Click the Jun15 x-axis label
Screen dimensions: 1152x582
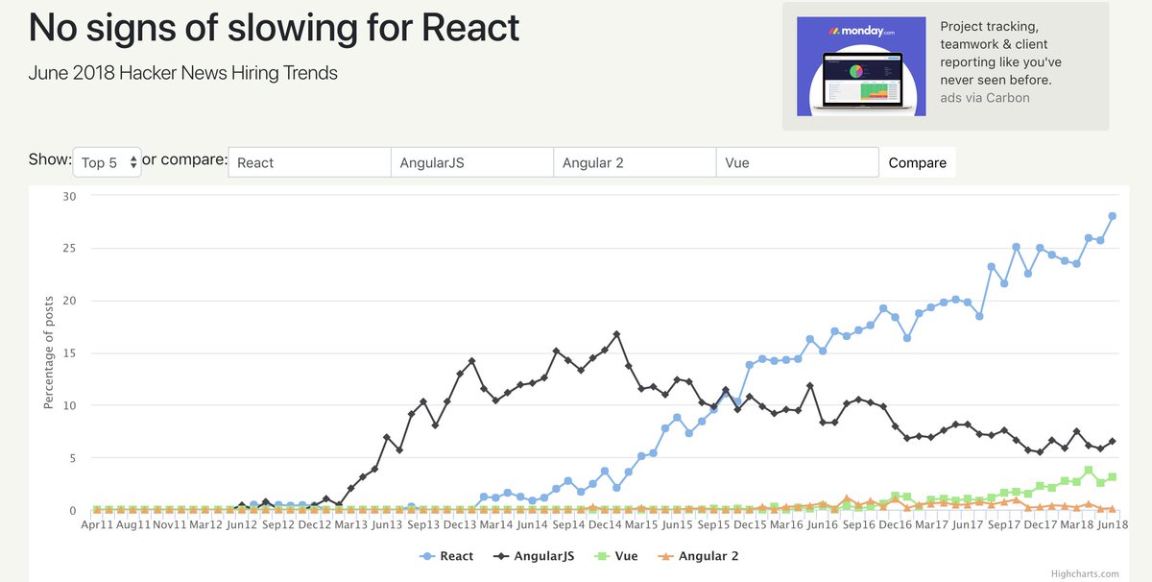point(677,525)
